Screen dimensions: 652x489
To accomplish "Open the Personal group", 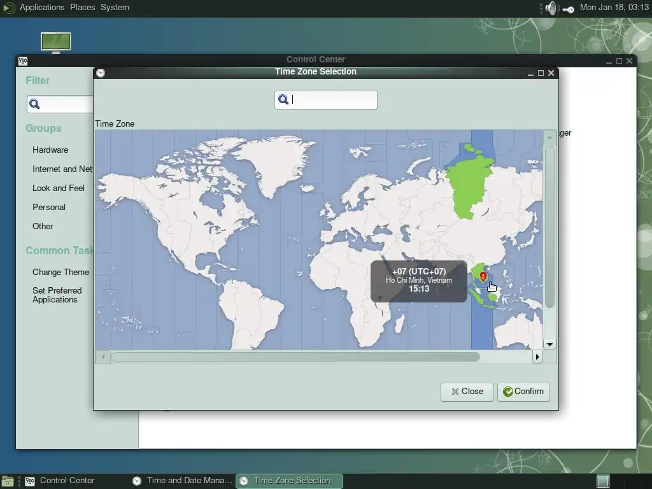I will 49,207.
